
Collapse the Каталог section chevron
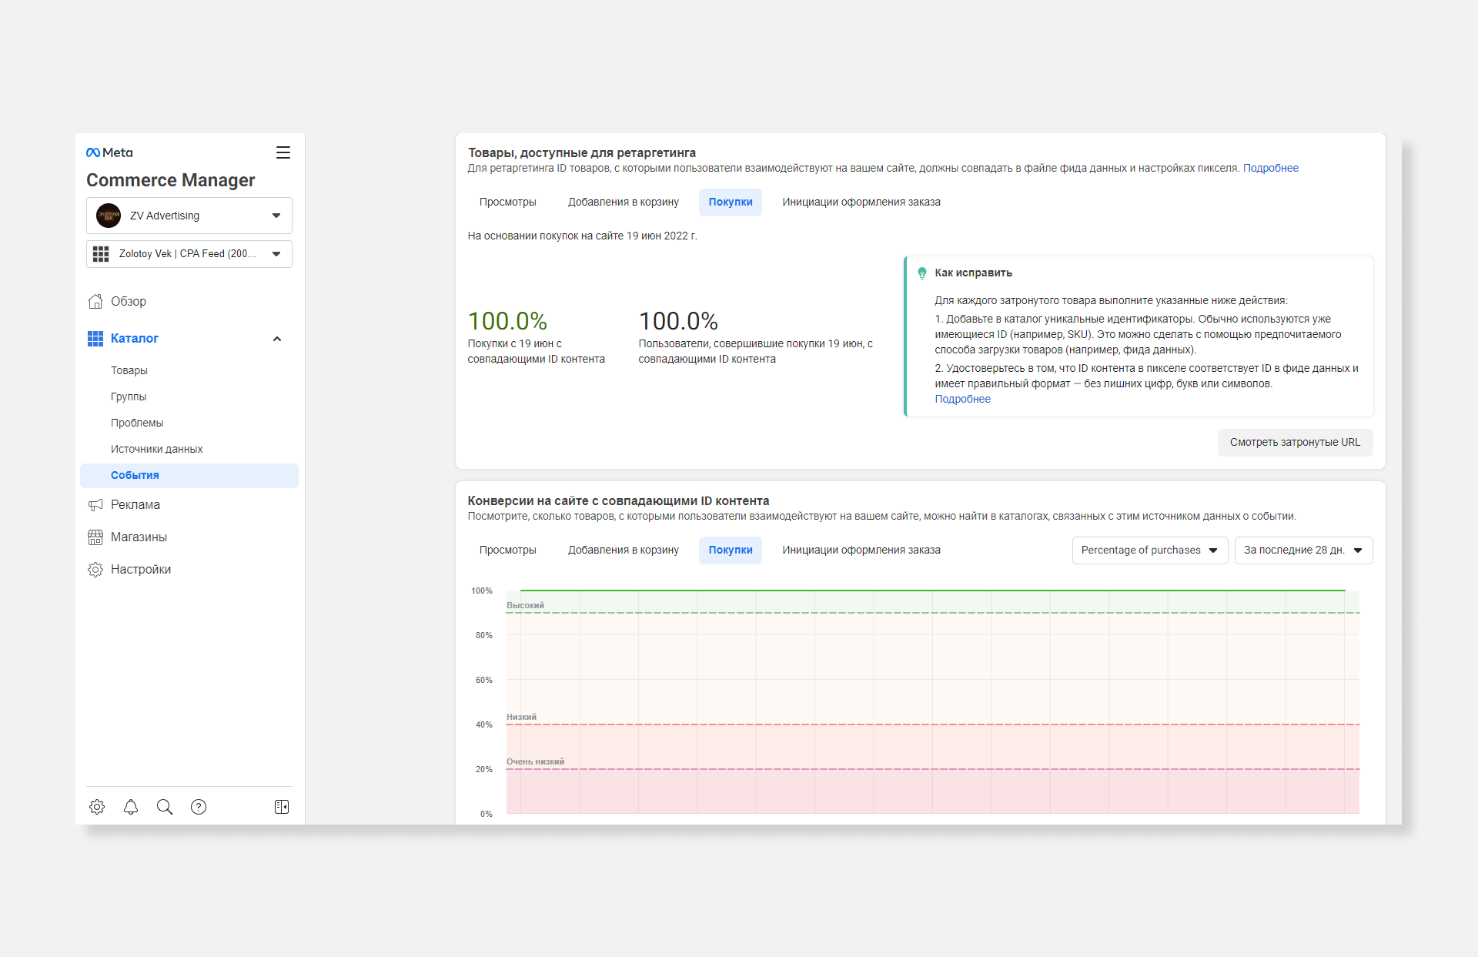pos(277,339)
